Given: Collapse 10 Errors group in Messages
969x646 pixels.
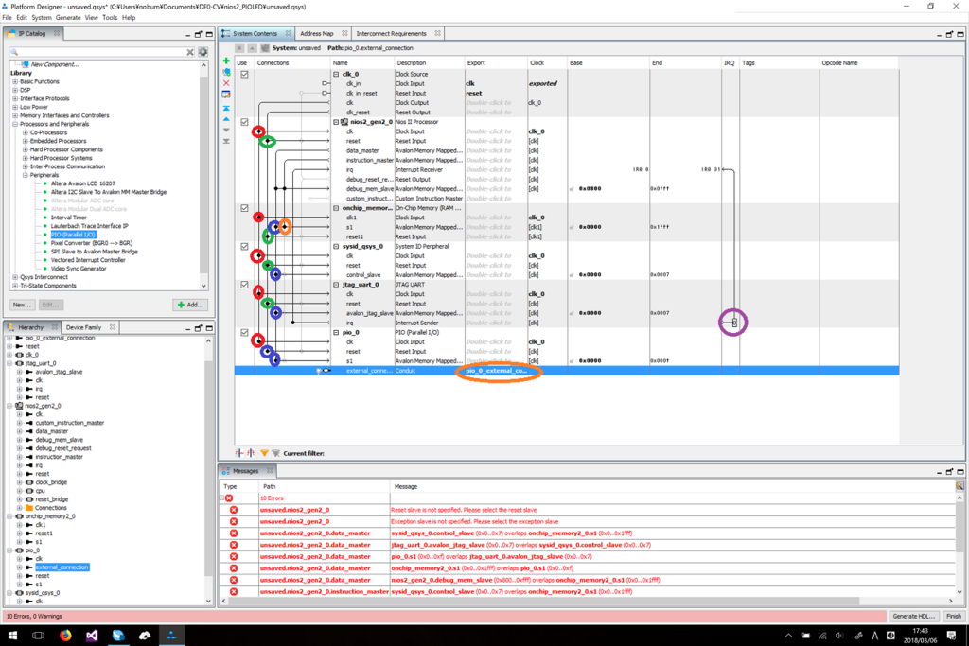Looking at the screenshot, I should click(x=221, y=498).
